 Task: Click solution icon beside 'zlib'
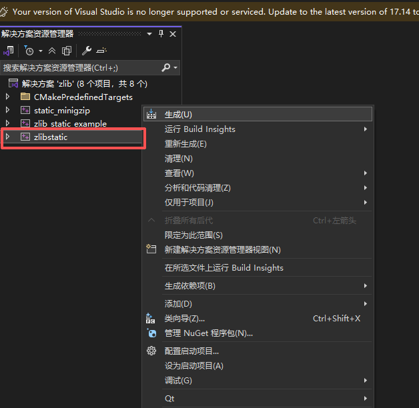point(13,83)
